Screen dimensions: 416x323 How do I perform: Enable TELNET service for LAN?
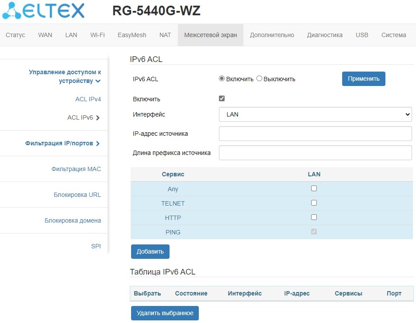(314, 203)
